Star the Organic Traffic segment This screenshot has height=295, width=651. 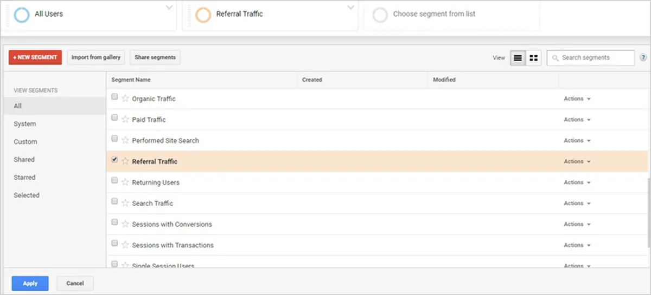click(x=125, y=99)
